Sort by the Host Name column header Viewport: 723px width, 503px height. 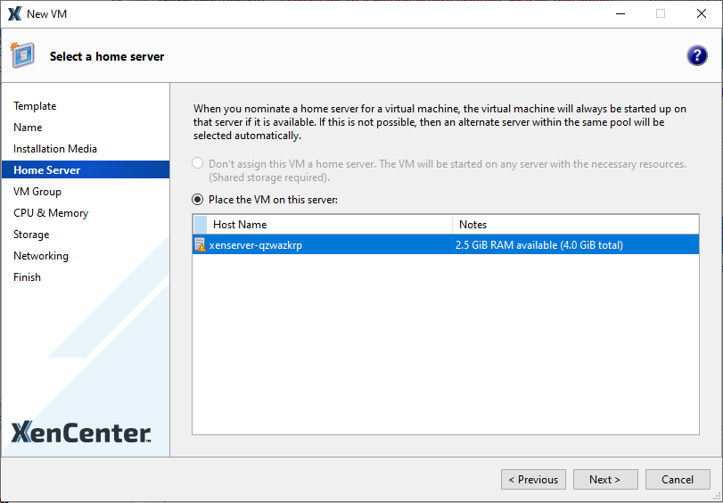329,224
